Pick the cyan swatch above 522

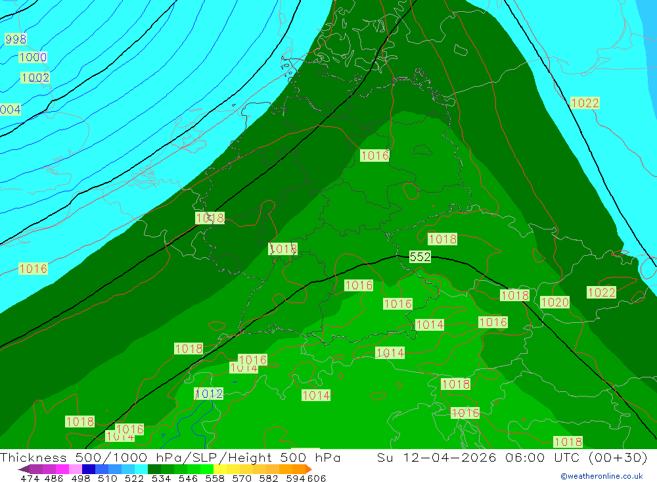pos(141,469)
